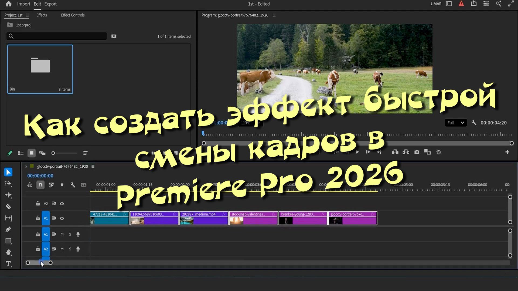Open the Full zoom level dropdown

[x=456, y=123]
